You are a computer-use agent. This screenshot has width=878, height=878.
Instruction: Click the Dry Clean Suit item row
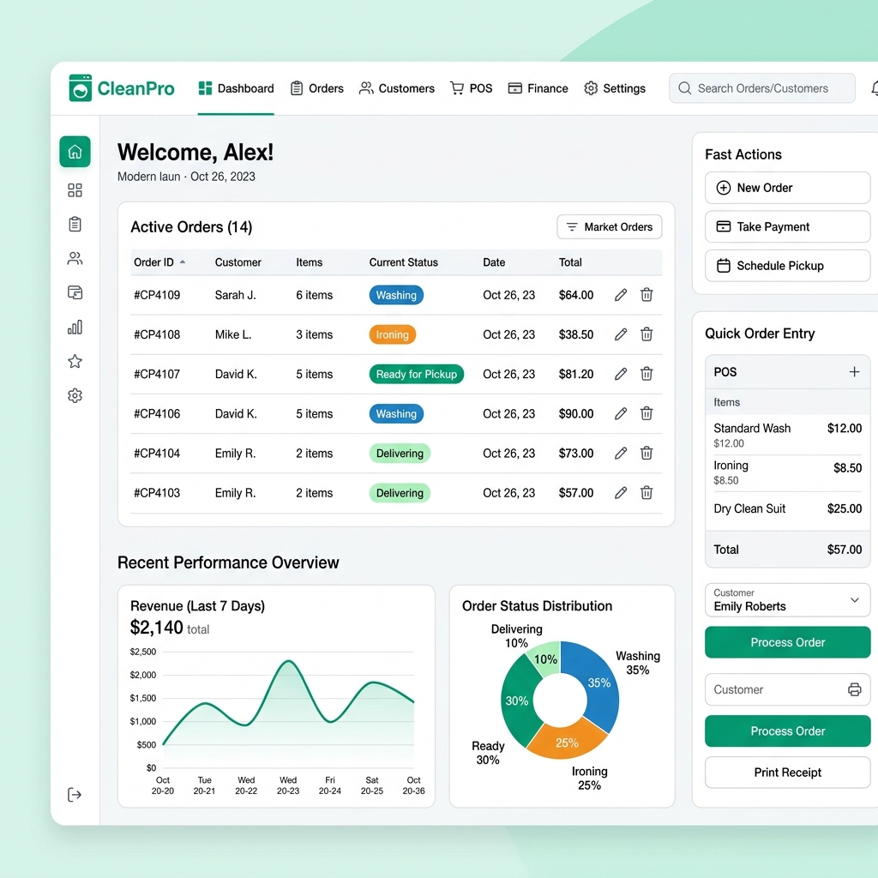pyautogui.click(x=787, y=508)
